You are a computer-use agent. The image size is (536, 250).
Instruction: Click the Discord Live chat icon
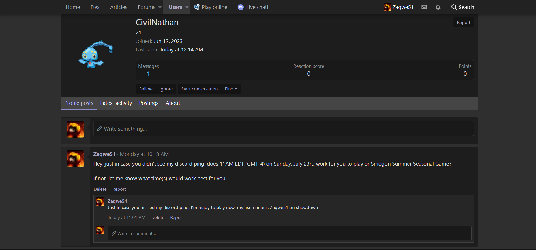pyautogui.click(x=241, y=7)
